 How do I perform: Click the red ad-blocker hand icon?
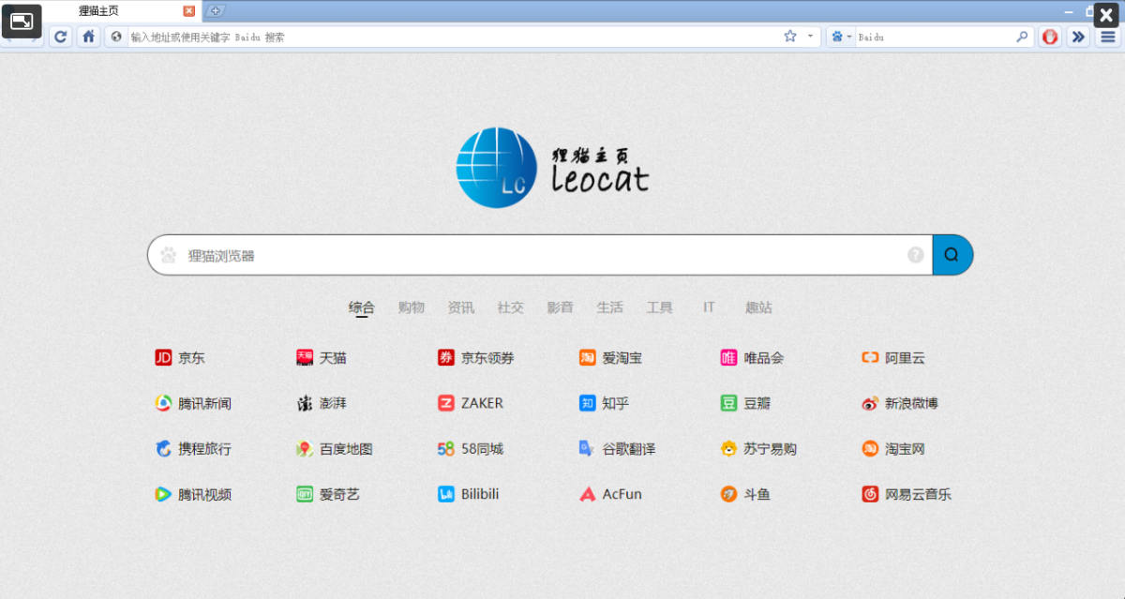click(x=1051, y=37)
